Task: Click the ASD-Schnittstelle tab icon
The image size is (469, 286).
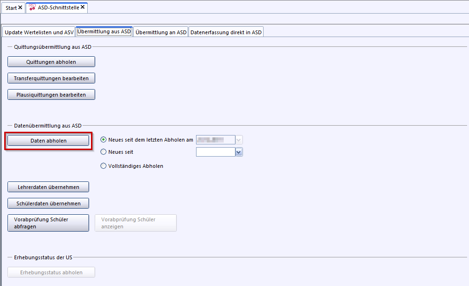Action: [x=32, y=8]
